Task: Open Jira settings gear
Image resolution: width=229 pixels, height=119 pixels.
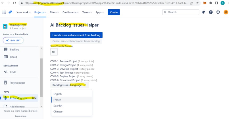Action: tap(218, 12)
